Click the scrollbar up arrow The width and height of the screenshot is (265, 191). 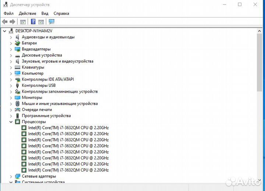pyautogui.click(x=259, y=31)
